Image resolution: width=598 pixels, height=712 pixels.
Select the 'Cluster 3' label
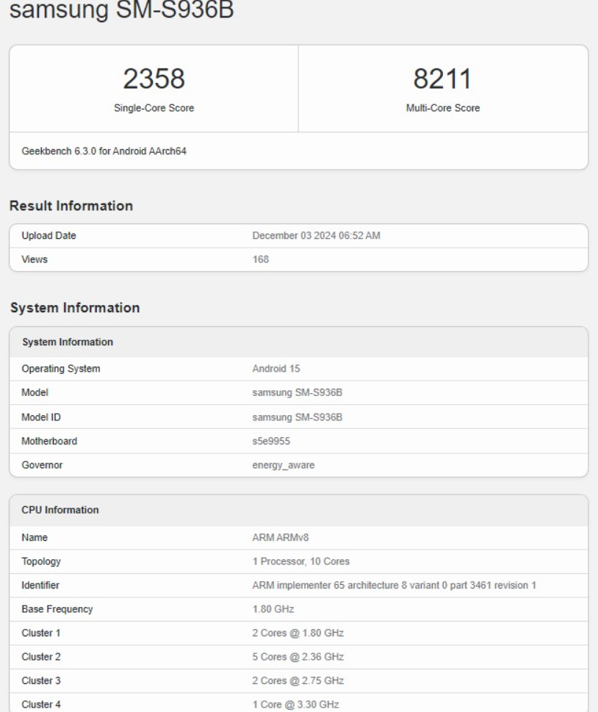click(x=41, y=680)
